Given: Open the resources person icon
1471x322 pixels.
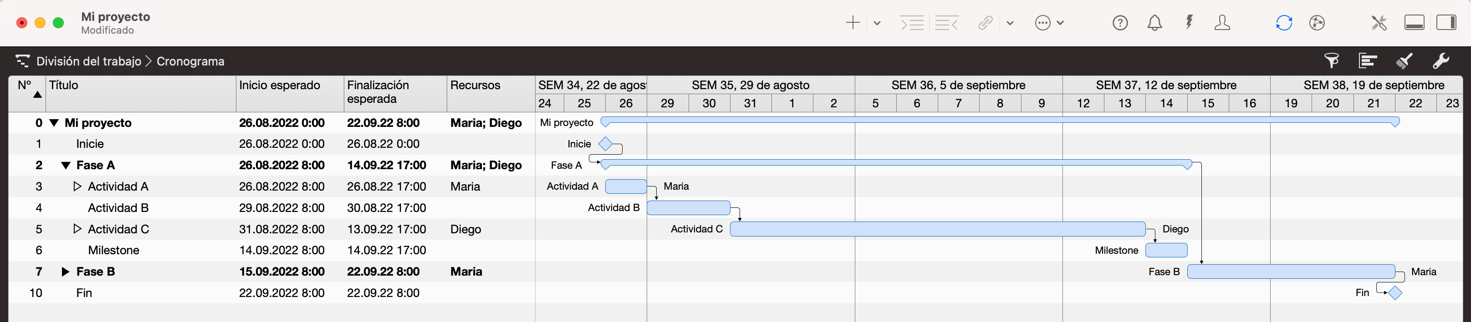Looking at the screenshot, I should point(1223,23).
